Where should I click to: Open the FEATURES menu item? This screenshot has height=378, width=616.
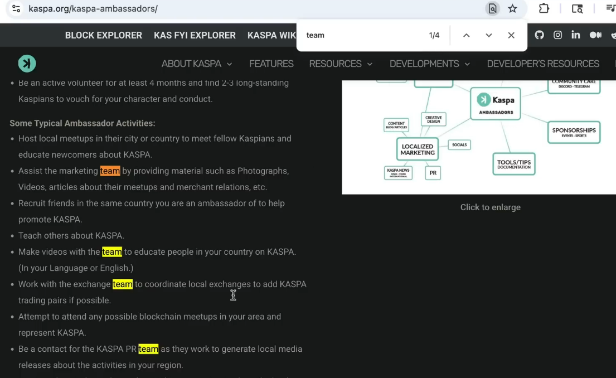(271, 64)
